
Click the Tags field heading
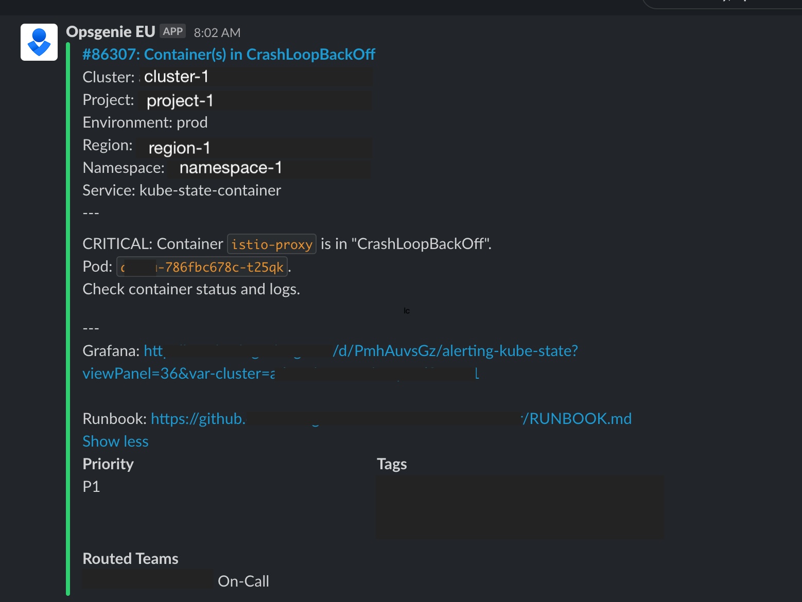click(392, 464)
